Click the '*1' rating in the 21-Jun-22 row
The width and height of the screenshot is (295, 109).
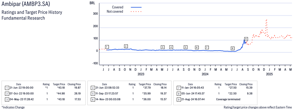[46, 88]
